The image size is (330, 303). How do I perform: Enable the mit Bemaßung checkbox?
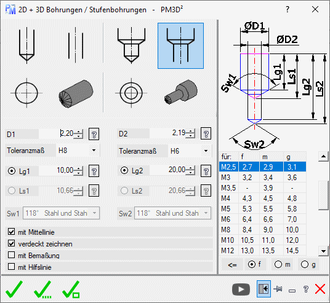(11, 255)
